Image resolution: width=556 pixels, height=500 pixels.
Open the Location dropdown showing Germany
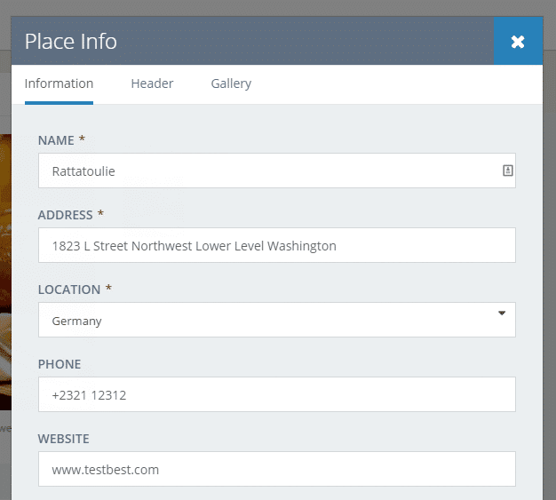click(x=266, y=321)
